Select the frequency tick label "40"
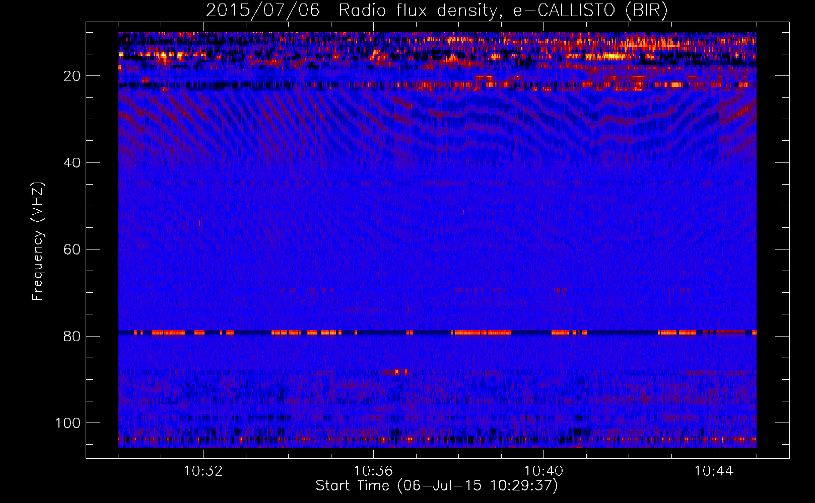Viewport: 815px width, 503px height. point(73,163)
